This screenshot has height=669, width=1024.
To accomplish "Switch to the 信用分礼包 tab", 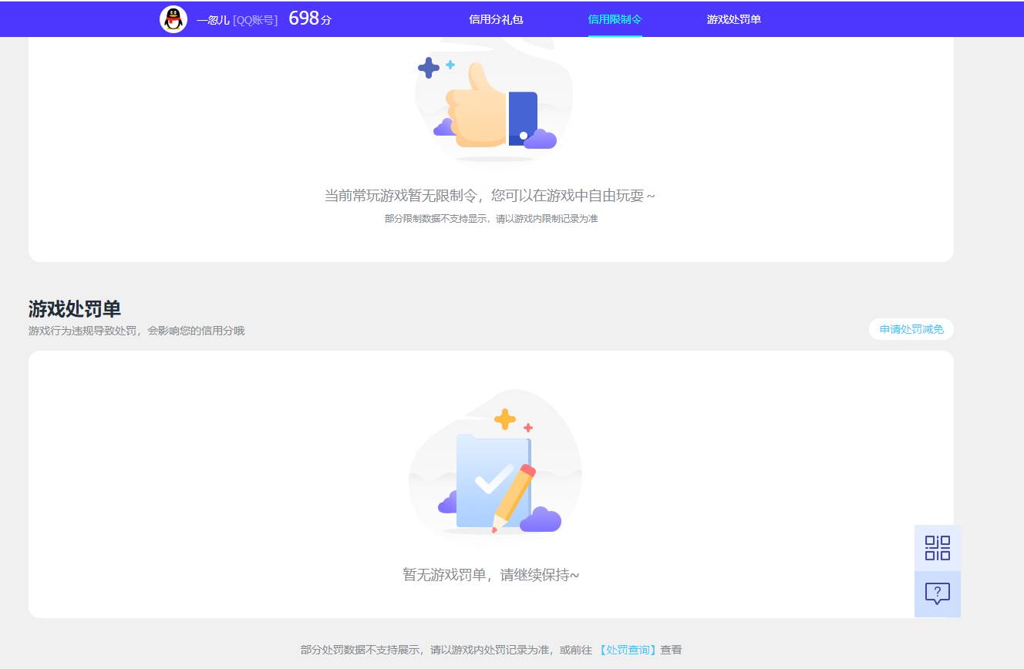I will point(496,19).
